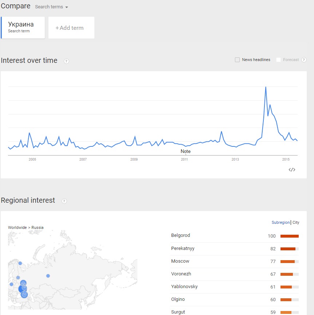Viewport: 314px width, 315px height.
Task: Switch to City view
Action: click(x=296, y=222)
